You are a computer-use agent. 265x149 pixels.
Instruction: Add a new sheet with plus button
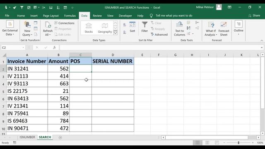click(x=60, y=137)
